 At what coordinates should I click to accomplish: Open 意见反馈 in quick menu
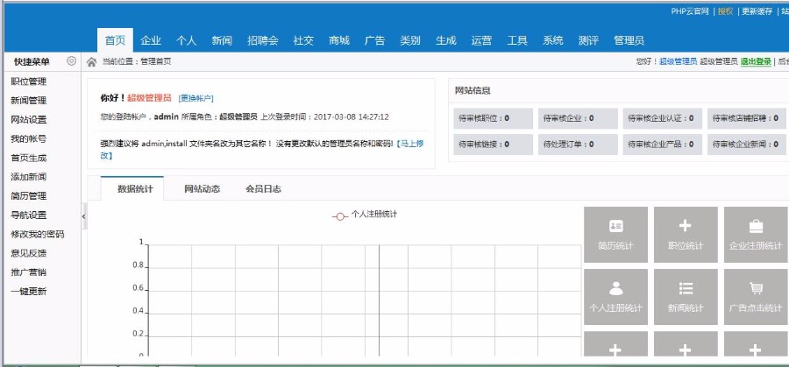click(29, 253)
